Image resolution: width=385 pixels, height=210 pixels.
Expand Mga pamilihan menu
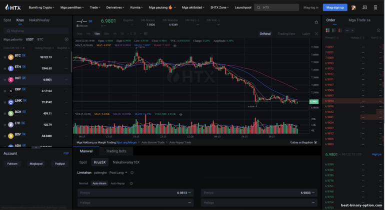pos(72,7)
